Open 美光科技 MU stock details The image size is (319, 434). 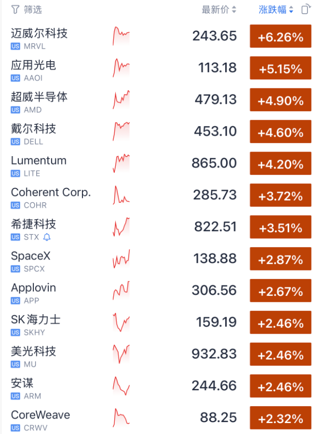click(x=159, y=354)
